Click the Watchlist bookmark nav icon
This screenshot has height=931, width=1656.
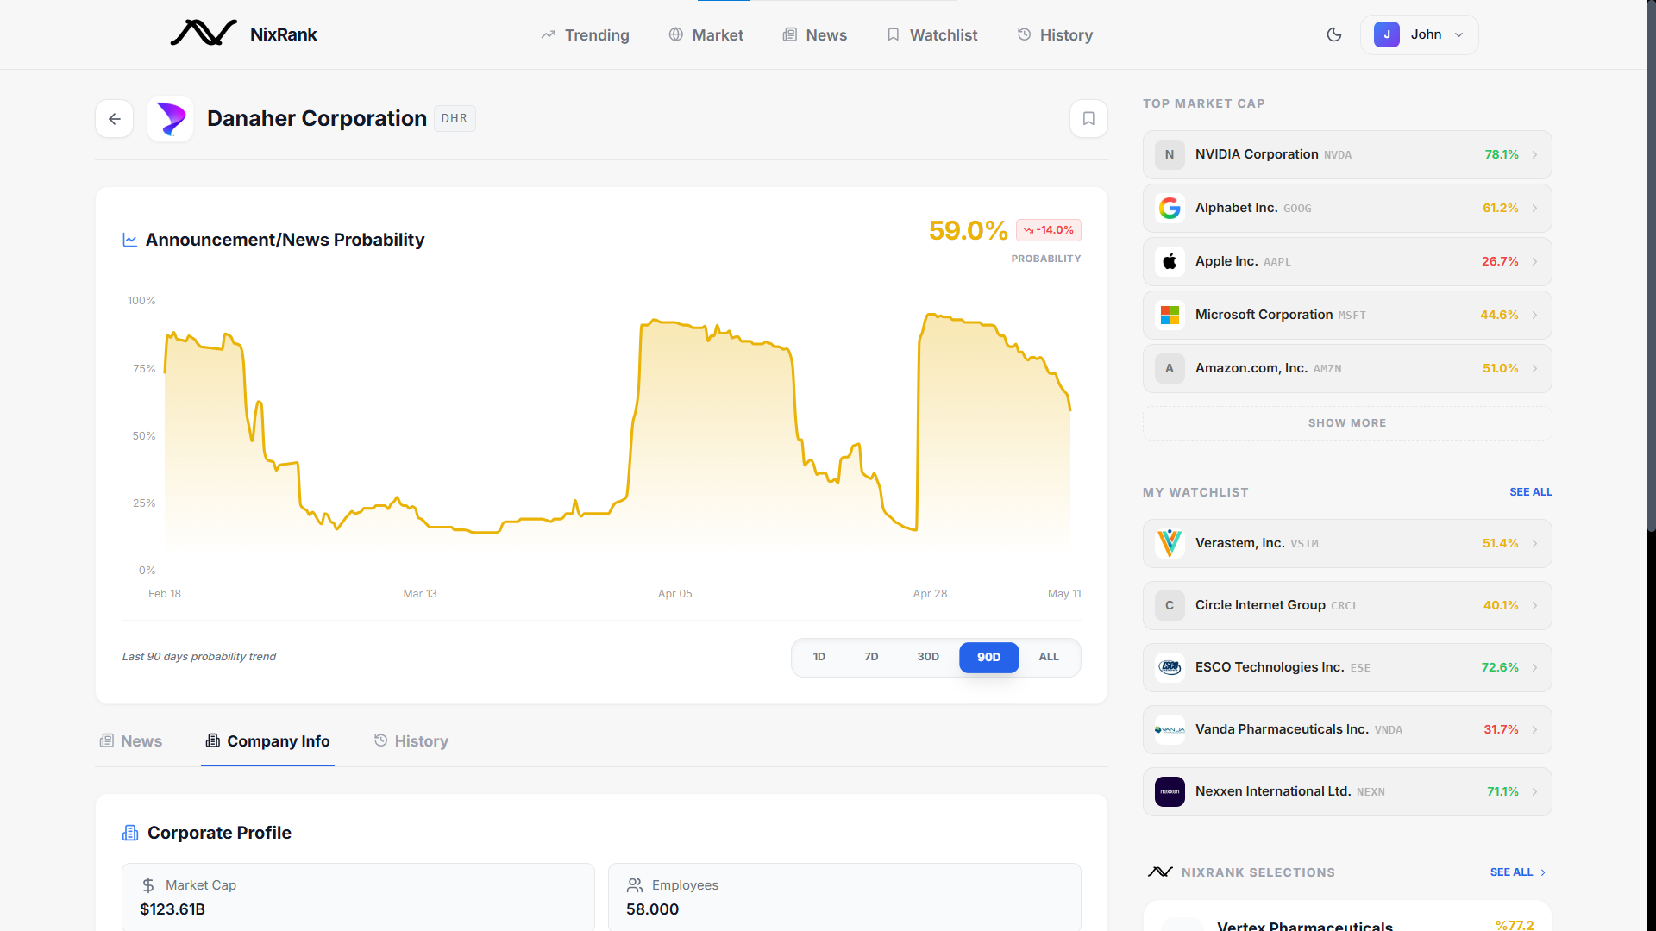coord(894,34)
